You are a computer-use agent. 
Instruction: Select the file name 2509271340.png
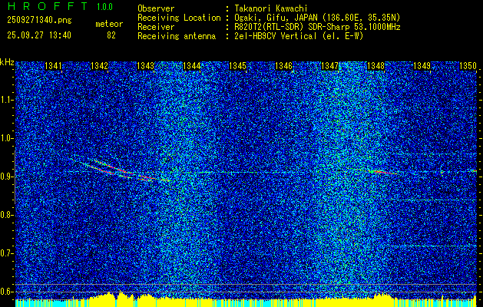click(x=39, y=21)
